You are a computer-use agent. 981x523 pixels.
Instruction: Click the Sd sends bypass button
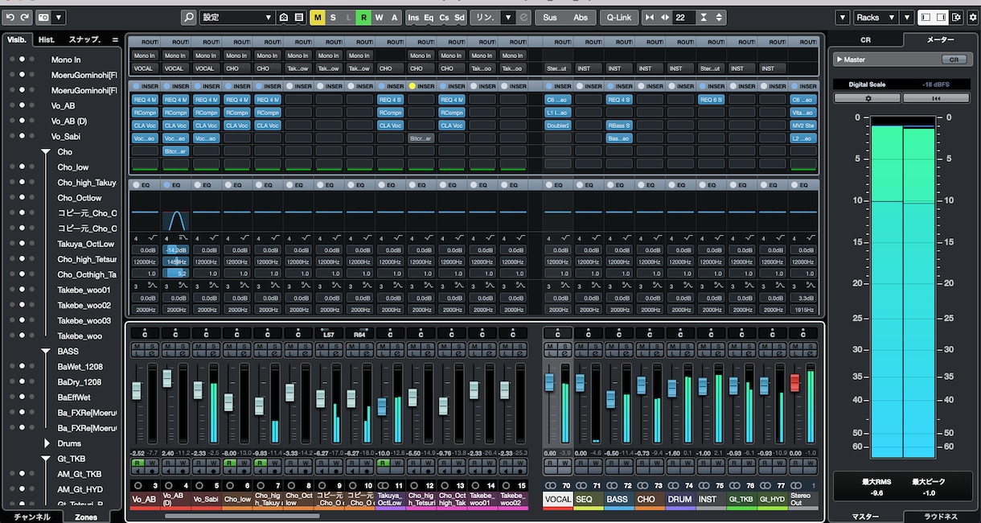[x=459, y=17]
